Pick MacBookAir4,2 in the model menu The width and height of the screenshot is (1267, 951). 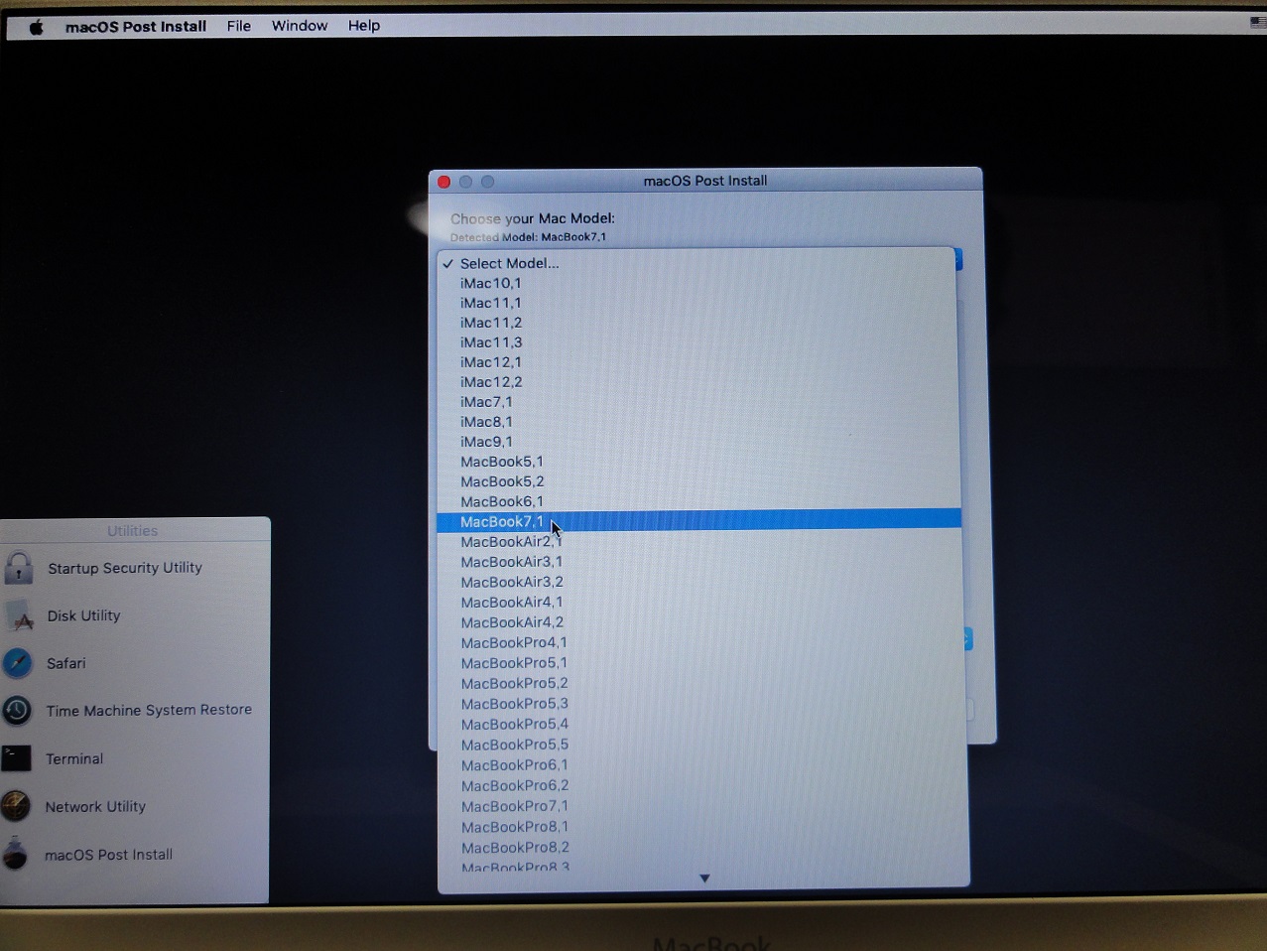coord(700,622)
